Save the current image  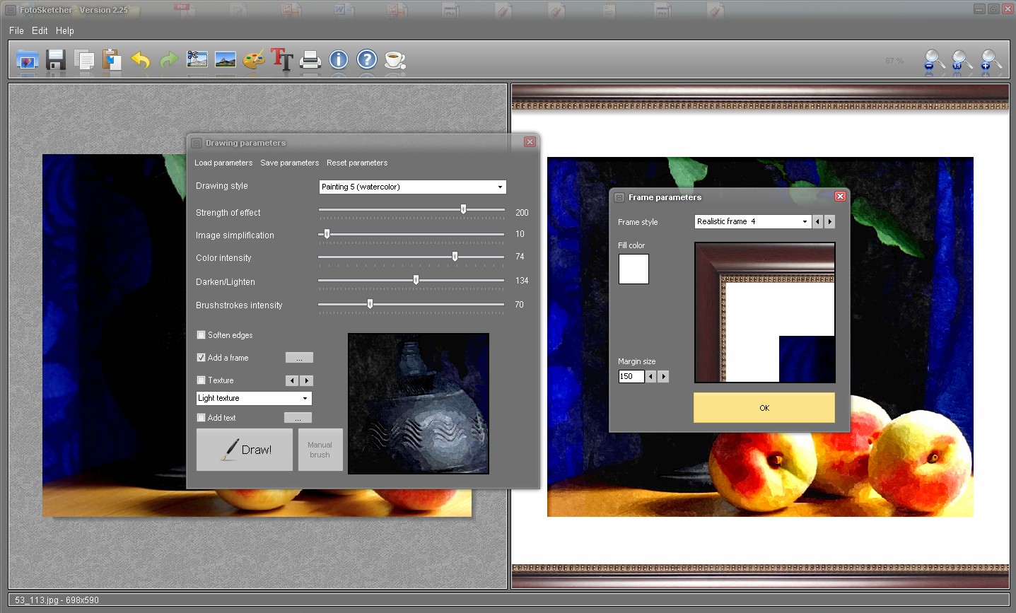[x=55, y=60]
